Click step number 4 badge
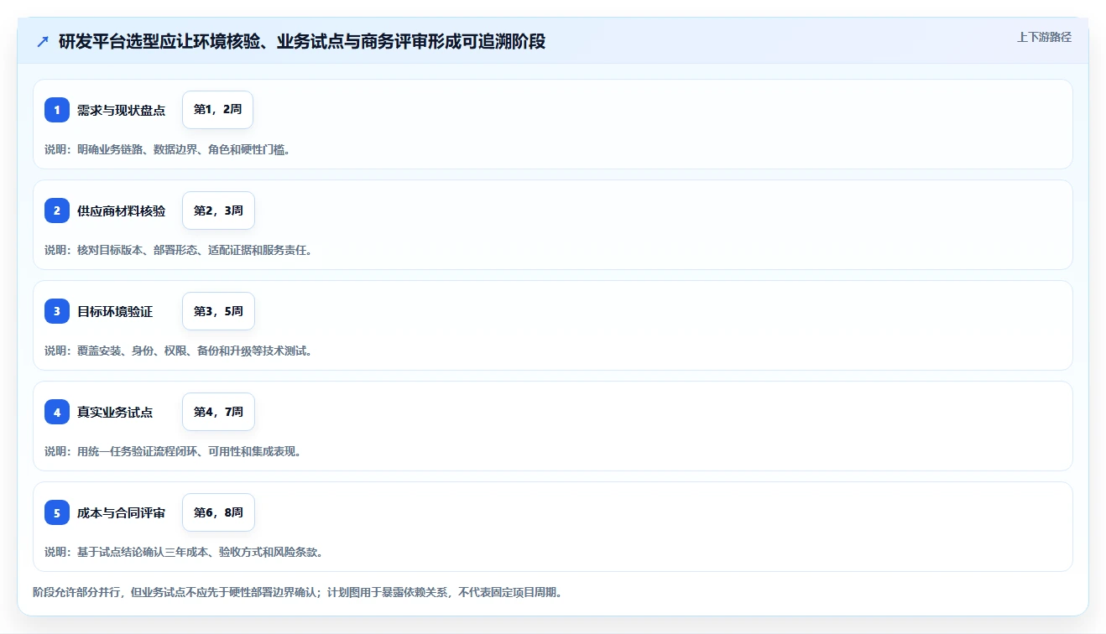This screenshot has width=1106, height=634. coord(57,412)
